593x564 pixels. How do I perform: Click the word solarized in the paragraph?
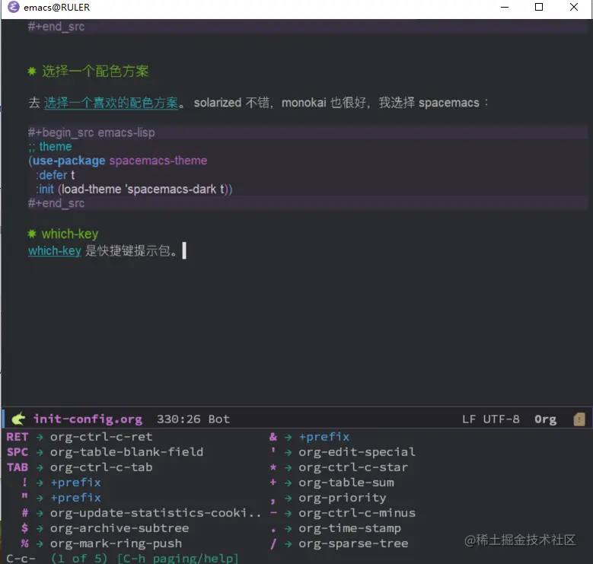click(x=218, y=103)
